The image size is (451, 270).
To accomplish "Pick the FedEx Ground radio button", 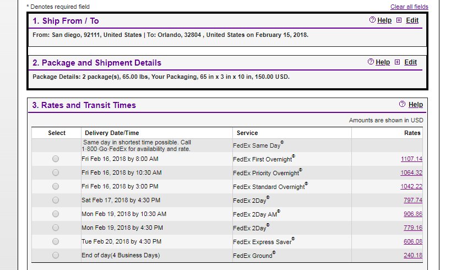I will pos(56,255).
